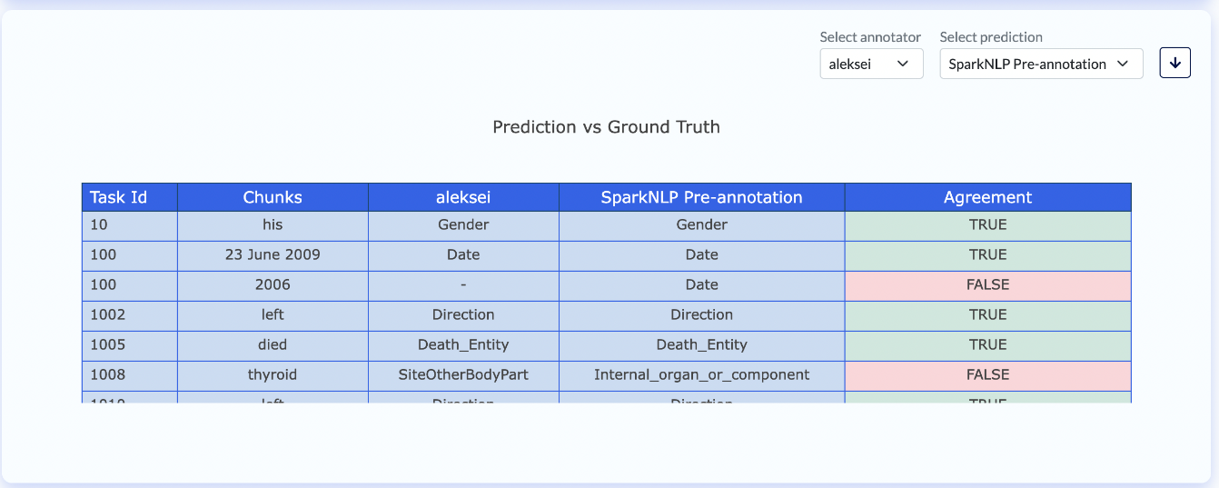This screenshot has height=488, width=1219.
Task: Click the download arrow icon button
Action: (x=1174, y=64)
